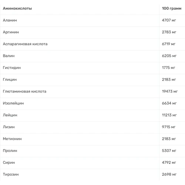
Task: Select the Изолейцин row label
Action: tap(13, 103)
